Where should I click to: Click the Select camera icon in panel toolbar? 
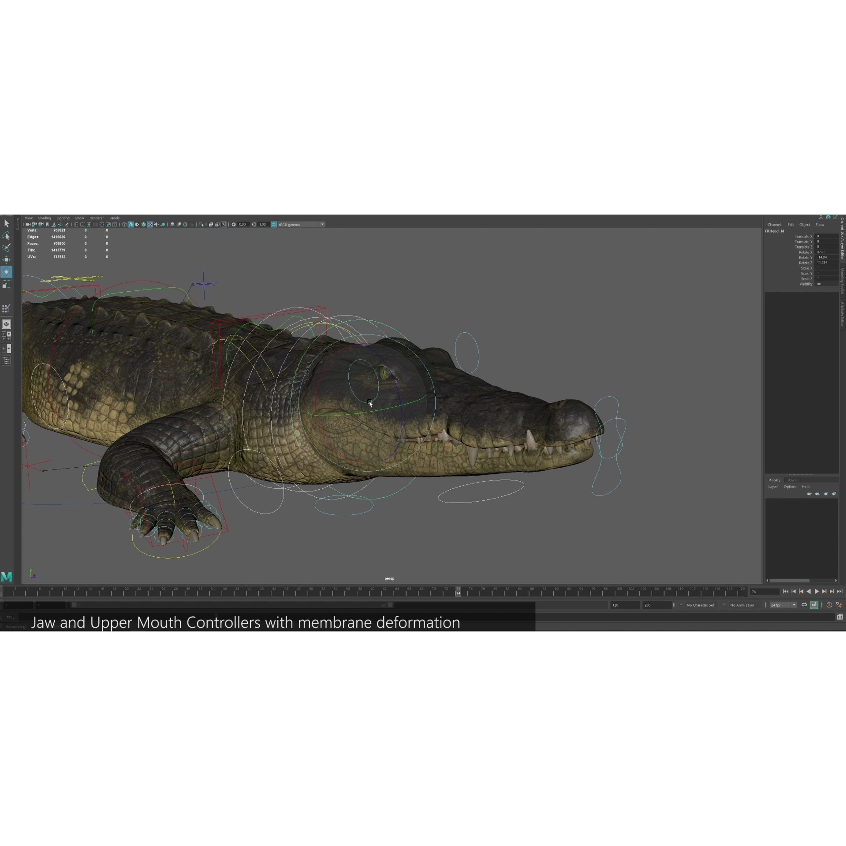click(x=28, y=225)
